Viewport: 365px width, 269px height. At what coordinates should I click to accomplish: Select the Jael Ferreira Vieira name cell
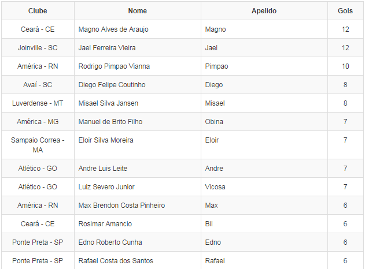tap(107, 48)
